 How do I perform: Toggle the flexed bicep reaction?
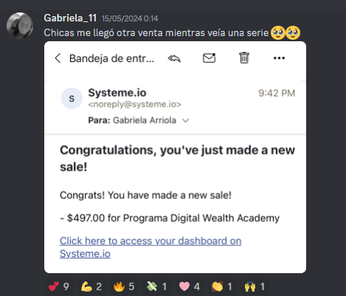tap(91, 286)
